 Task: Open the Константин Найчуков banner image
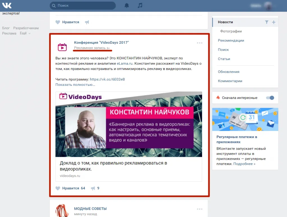click(x=129, y=124)
